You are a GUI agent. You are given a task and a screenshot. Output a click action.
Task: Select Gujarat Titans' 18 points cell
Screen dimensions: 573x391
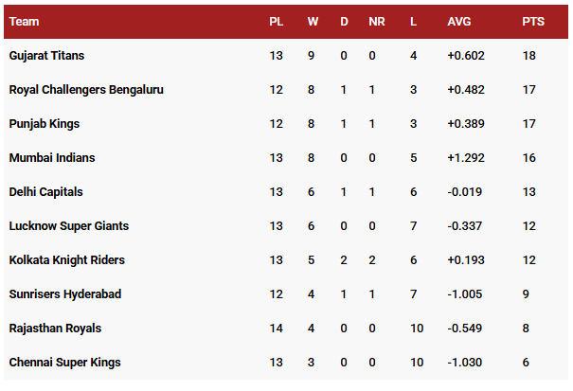[x=528, y=56]
